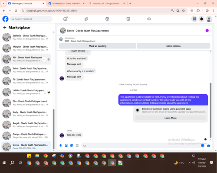Open TI's apartment conversation

point(26,81)
